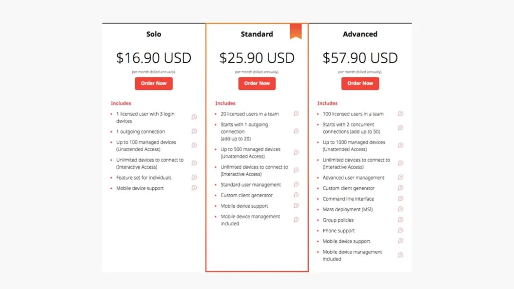Open info tooltip for Standard user management
Image resolution: width=514 pixels, height=289 pixels.
(296, 185)
